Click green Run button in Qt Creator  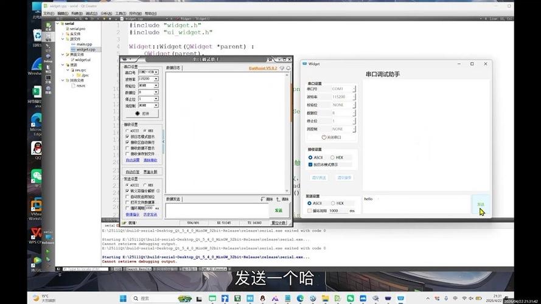coord(47,252)
